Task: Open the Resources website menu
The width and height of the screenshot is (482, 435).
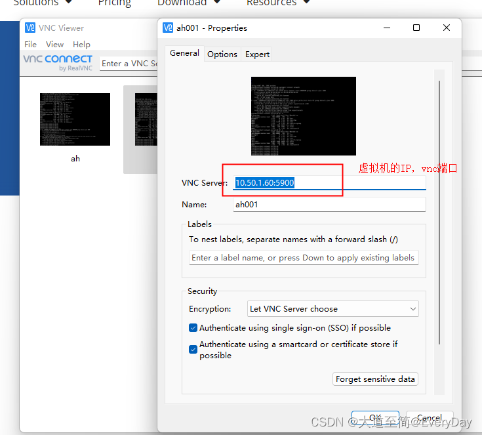Action: click(x=278, y=3)
